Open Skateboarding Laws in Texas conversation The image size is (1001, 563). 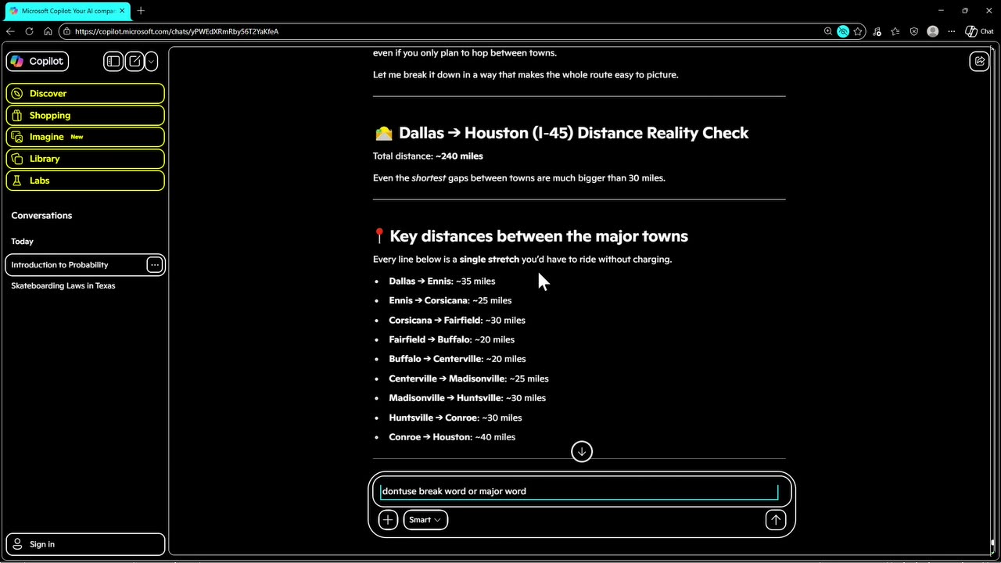[x=63, y=286]
